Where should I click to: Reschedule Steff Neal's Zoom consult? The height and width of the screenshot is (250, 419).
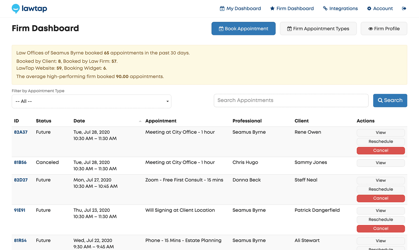380,189
